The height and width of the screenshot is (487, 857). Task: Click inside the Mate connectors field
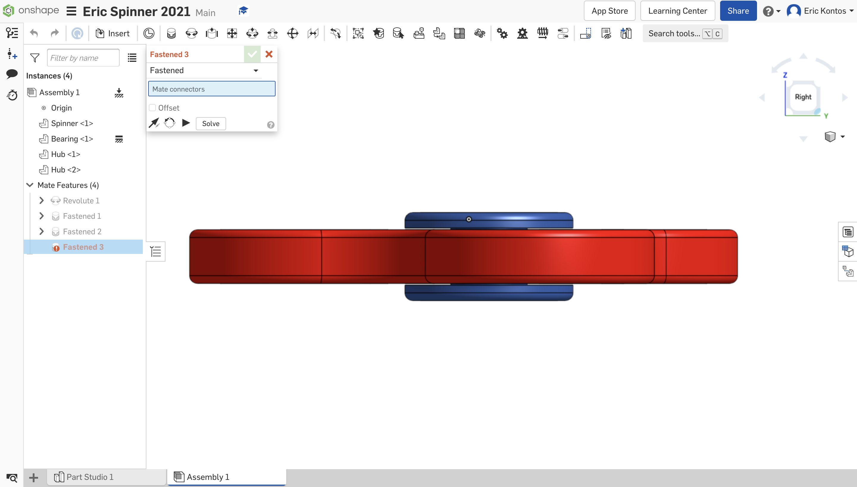click(212, 89)
